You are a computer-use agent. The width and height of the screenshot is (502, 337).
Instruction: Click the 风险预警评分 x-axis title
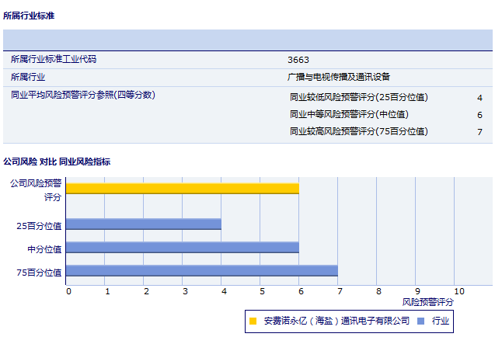[428, 301]
